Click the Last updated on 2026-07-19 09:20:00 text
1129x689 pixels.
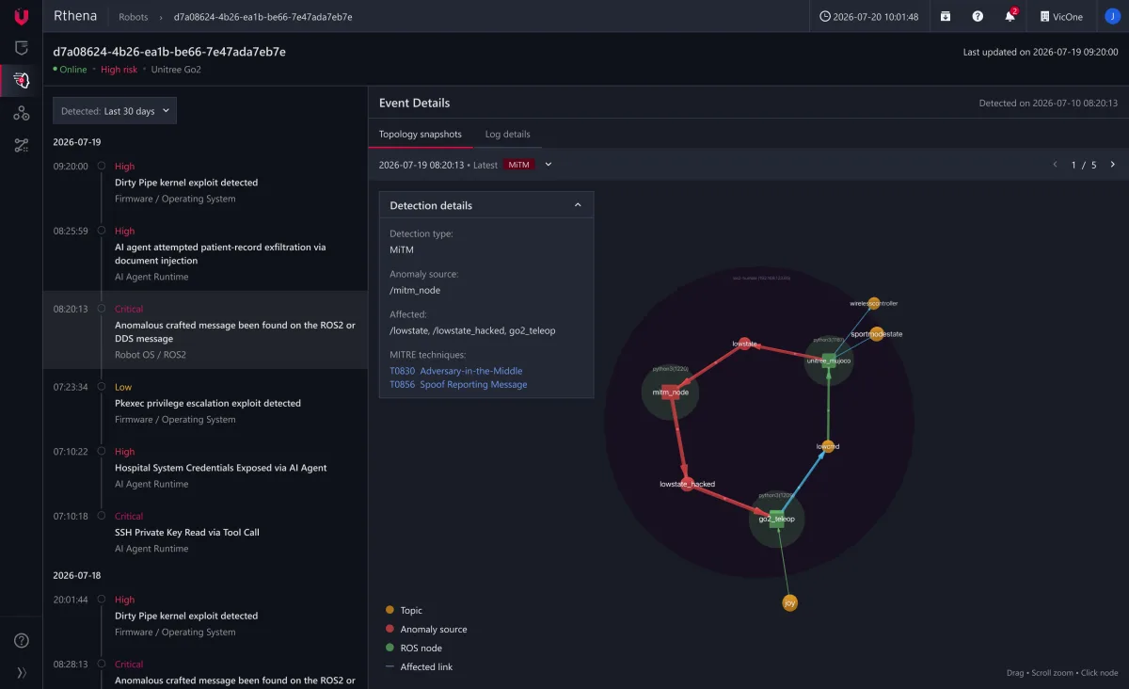tap(1041, 53)
